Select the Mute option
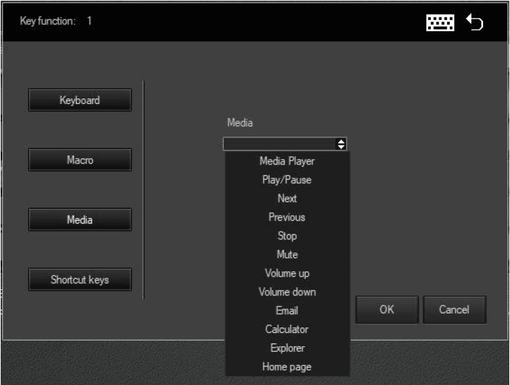 pos(287,255)
